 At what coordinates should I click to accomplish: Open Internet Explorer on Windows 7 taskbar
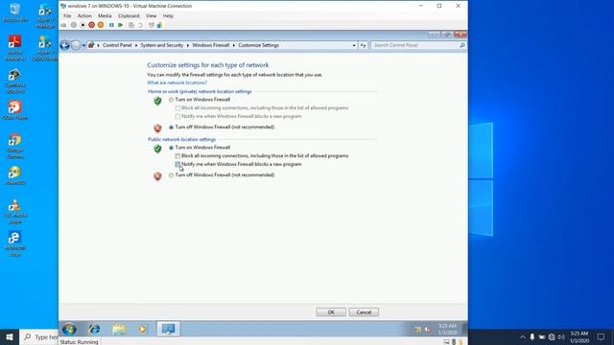pos(94,330)
